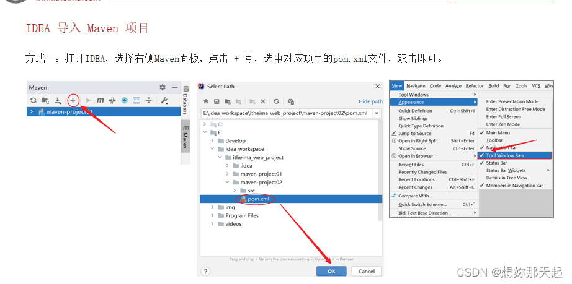Image resolution: width=572 pixels, height=284 pixels.
Task: Toggle Main Menu checkmark option
Action: (x=515, y=133)
